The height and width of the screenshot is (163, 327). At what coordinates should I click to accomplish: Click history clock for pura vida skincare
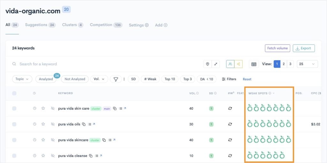click(34, 140)
